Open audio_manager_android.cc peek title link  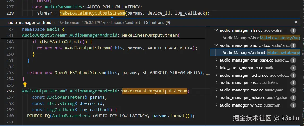click(31, 22)
